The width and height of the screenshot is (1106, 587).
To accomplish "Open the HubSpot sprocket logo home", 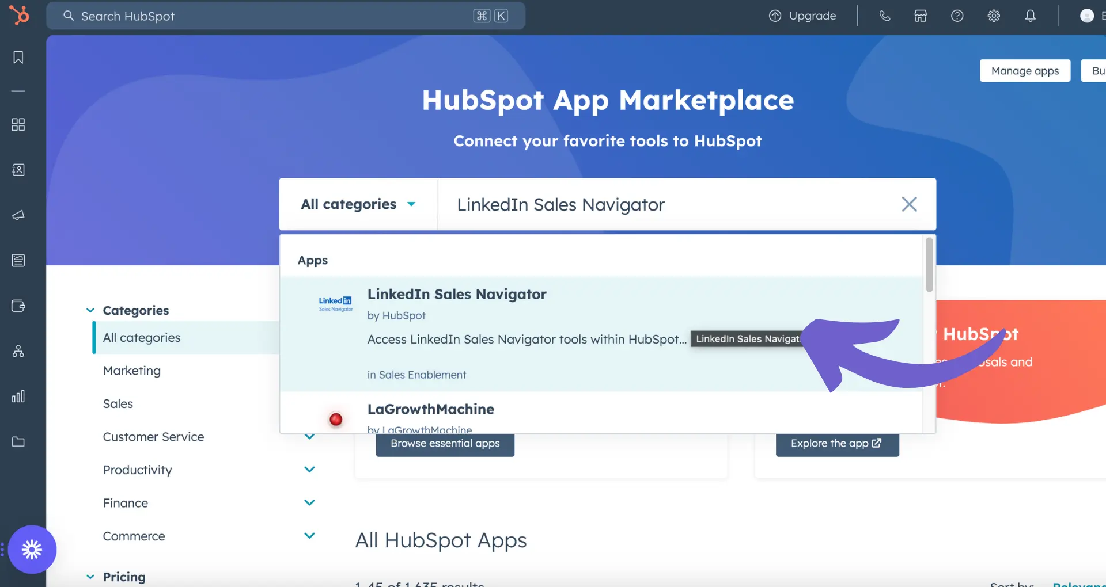I will click(x=19, y=15).
